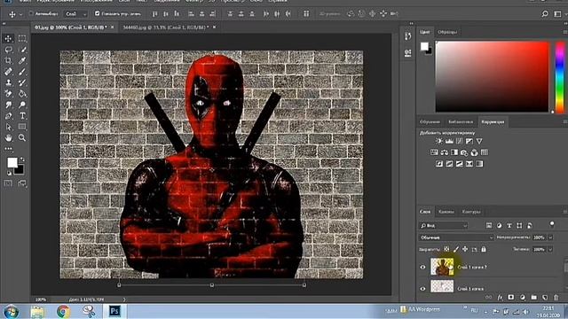
Task: Open the status bar info arrow
Action: click(x=124, y=300)
